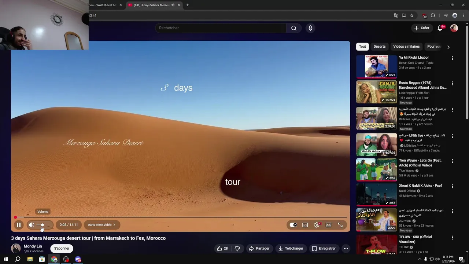469x264 pixels.
Task: Open the Créer create menu
Action: (422, 28)
